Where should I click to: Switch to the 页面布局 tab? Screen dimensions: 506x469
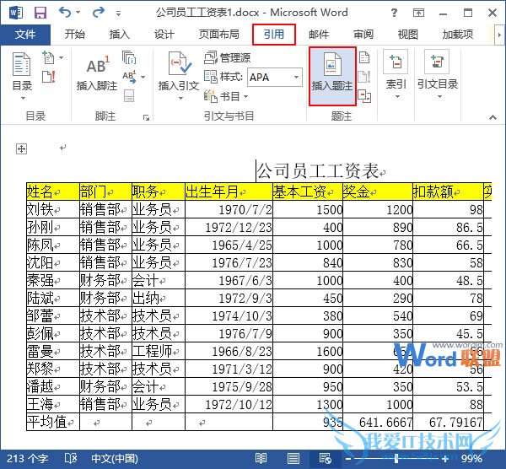coord(218,35)
